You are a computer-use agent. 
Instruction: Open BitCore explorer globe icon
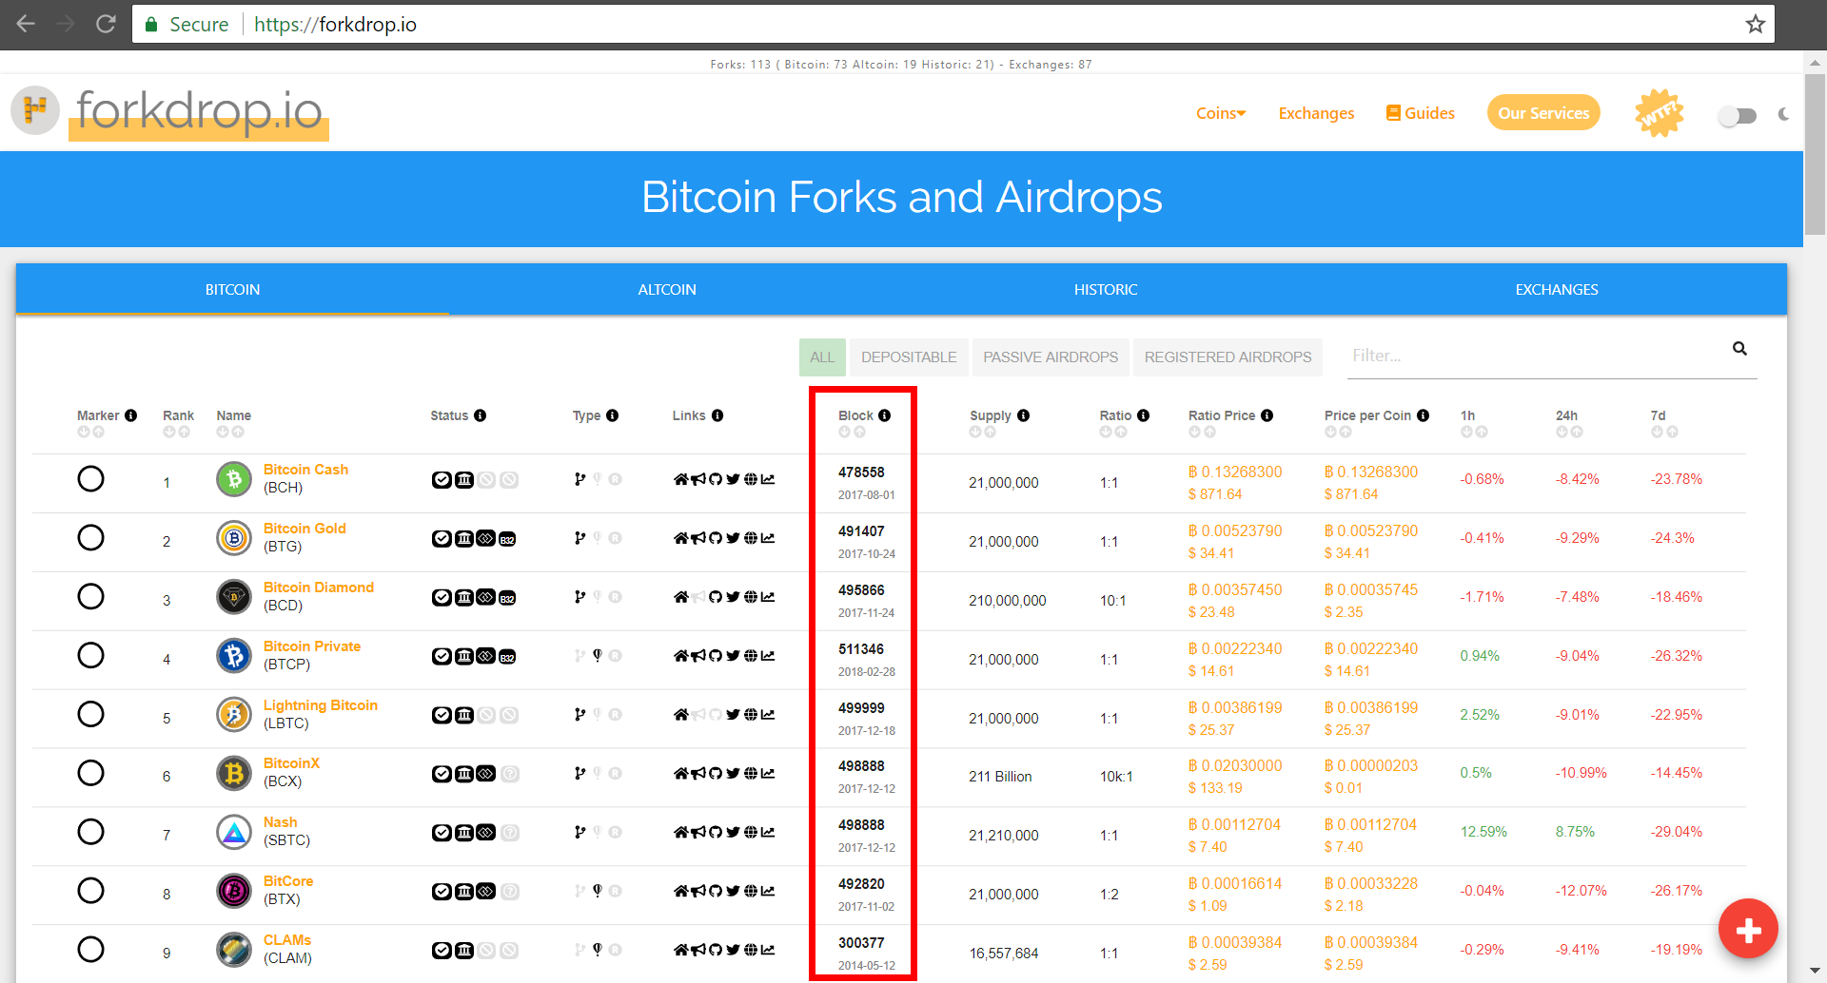[x=751, y=892]
